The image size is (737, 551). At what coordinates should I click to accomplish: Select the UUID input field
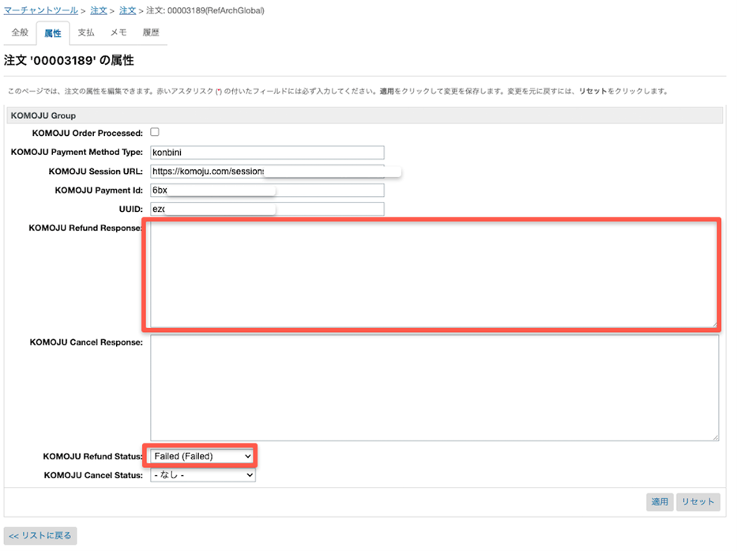tap(267, 209)
